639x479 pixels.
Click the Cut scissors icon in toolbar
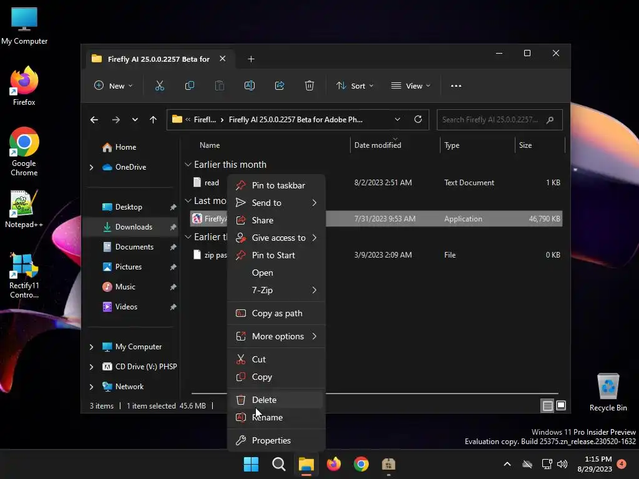(x=159, y=86)
